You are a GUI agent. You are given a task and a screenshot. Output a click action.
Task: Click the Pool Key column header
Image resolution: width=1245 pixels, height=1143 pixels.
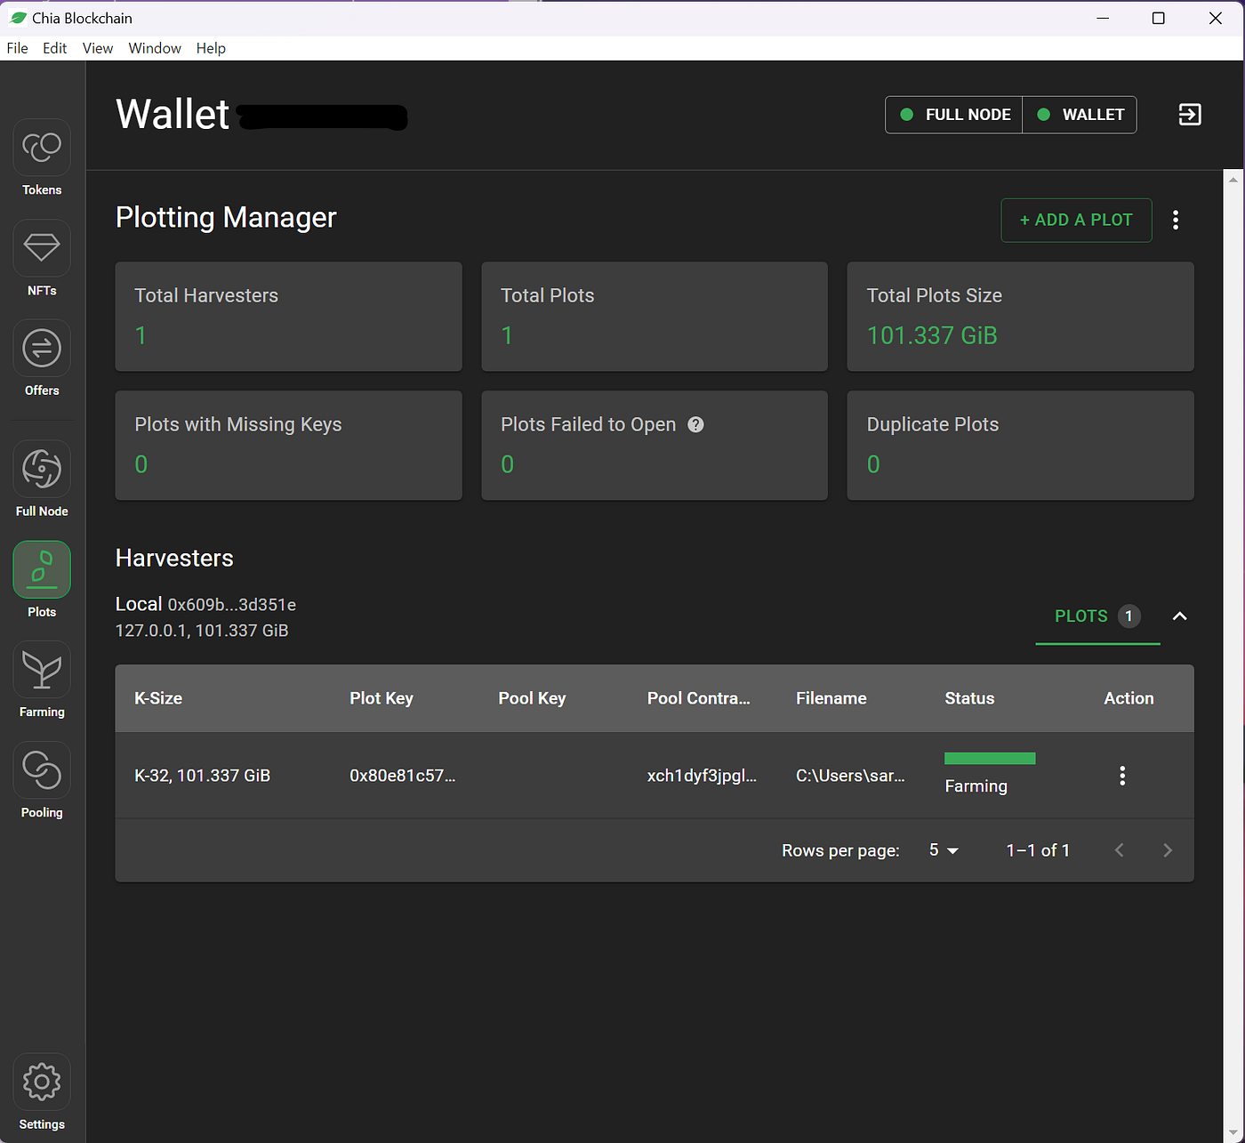[x=532, y=699]
